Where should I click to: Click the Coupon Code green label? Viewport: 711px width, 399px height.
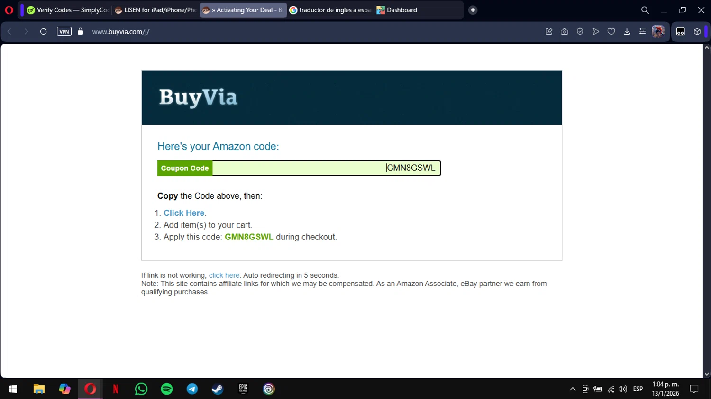[185, 168]
